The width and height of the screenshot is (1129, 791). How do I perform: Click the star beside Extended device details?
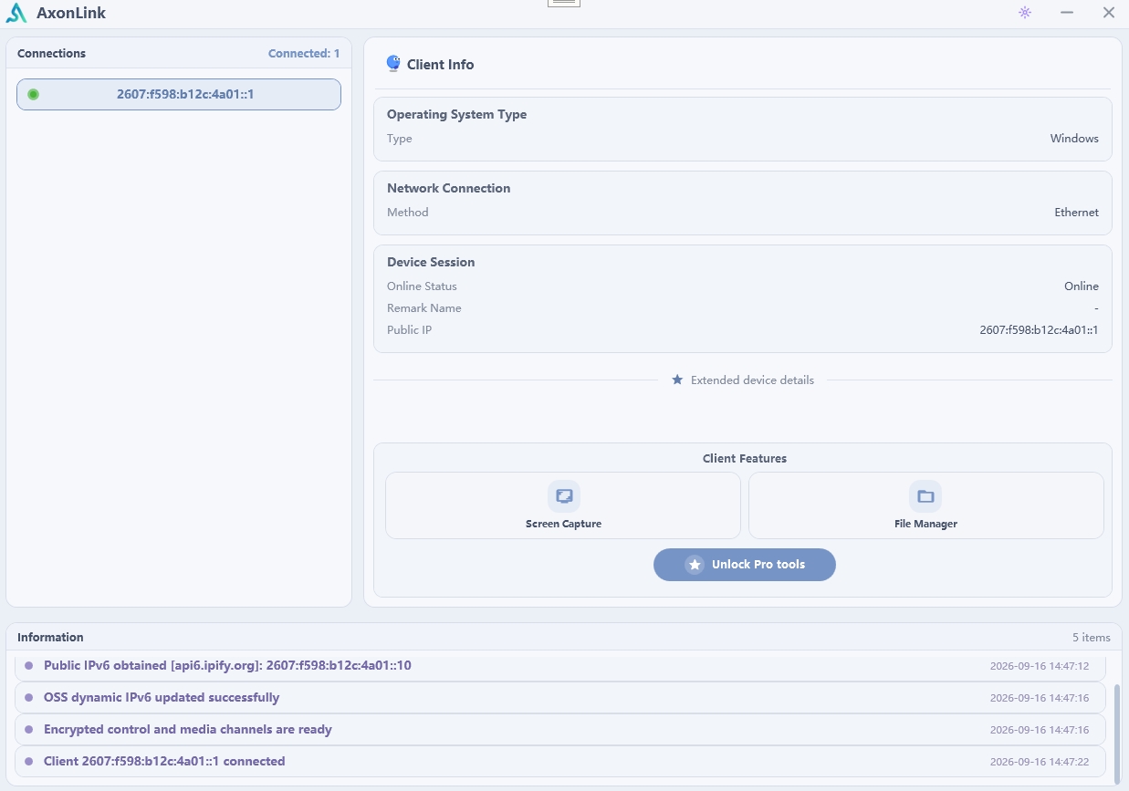pyautogui.click(x=677, y=380)
